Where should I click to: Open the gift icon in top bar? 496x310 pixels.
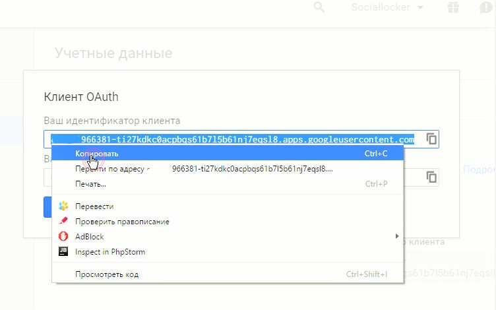pyautogui.click(x=452, y=7)
